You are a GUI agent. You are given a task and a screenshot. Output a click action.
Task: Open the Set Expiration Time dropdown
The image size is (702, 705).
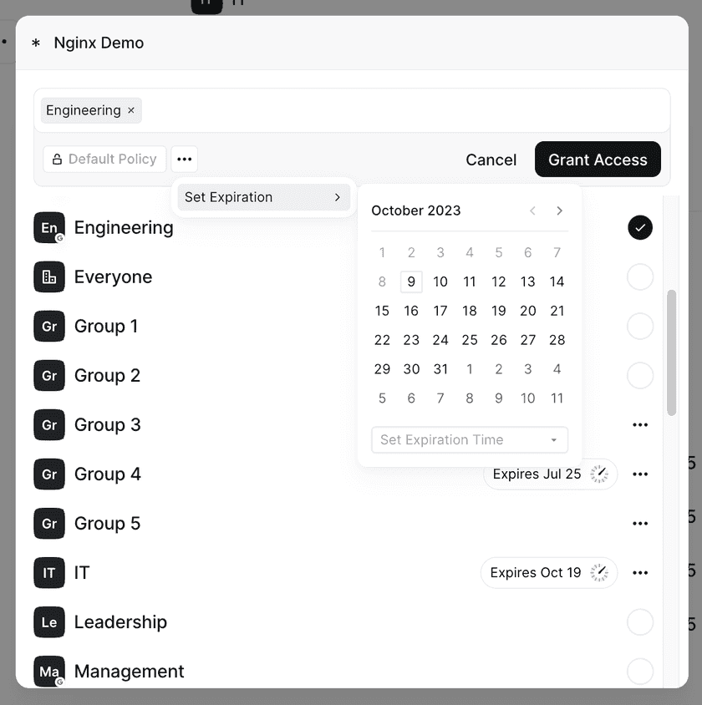[x=470, y=439]
